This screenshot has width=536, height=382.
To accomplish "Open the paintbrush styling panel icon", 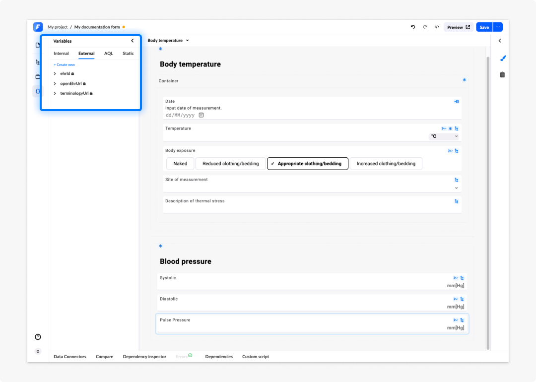I will tap(502, 59).
